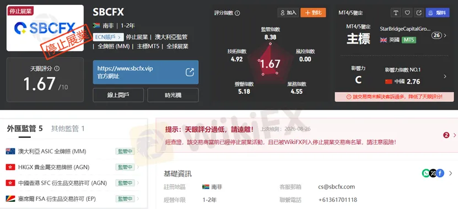The width and height of the screenshot is (458, 209).
Task: Click the 線上開戶 button
Action: 118,95
